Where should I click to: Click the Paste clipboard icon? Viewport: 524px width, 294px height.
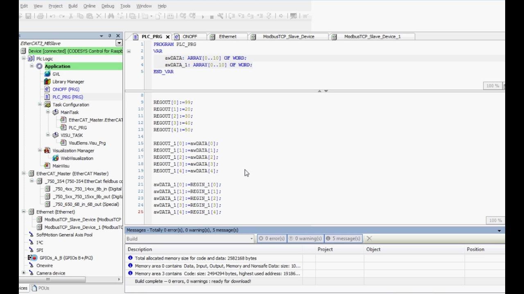tap(90, 16)
